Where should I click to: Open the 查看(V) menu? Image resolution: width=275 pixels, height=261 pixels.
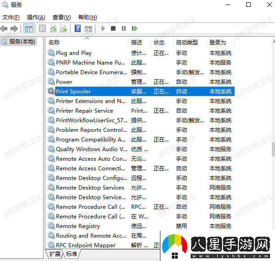point(61,17)
